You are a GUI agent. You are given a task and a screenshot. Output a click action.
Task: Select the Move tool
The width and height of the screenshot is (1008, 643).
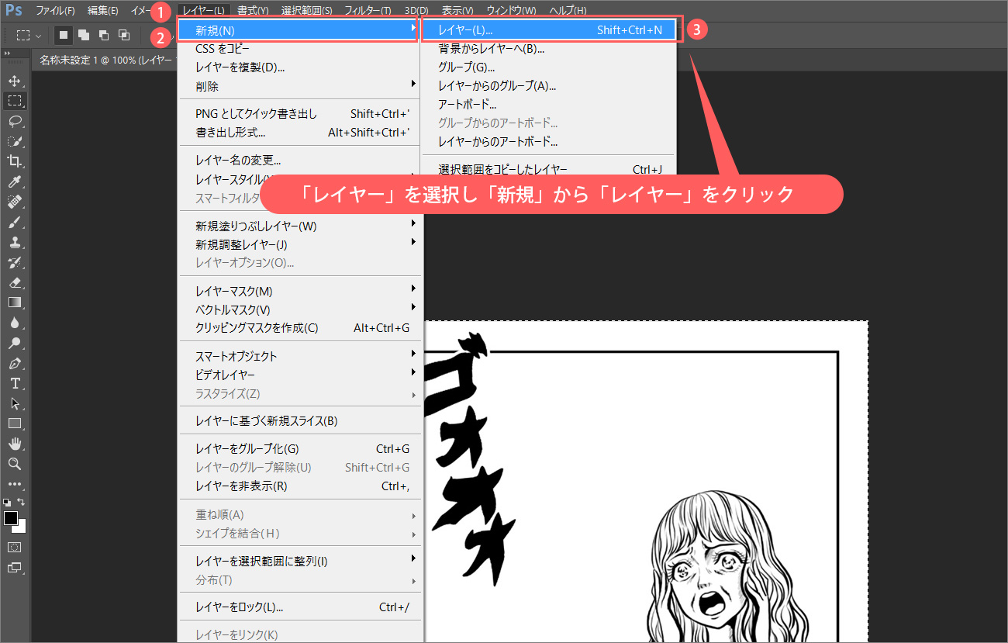[x=14, y=81]
